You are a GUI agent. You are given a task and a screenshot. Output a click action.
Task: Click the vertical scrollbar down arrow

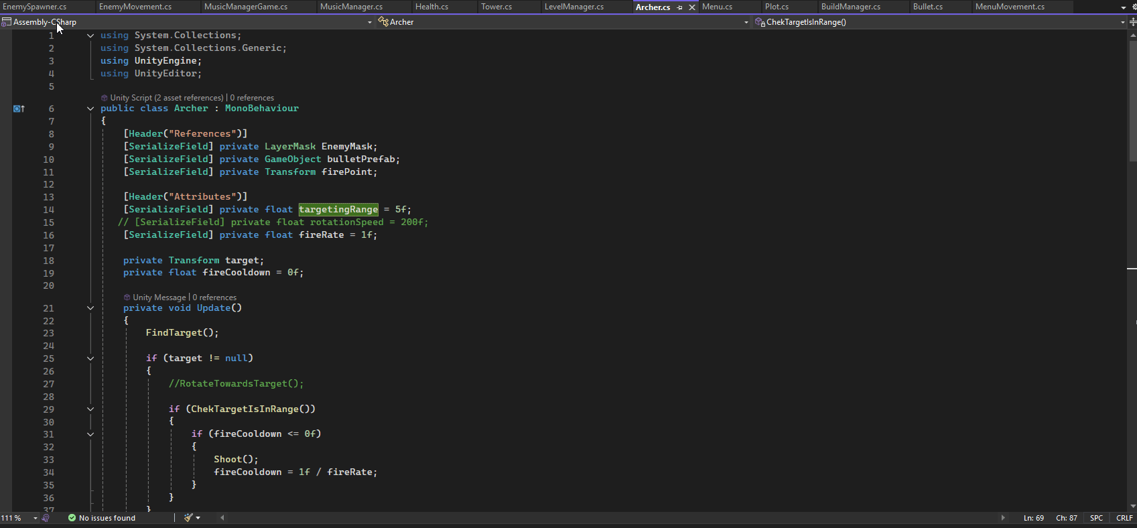coord(1132,507)
